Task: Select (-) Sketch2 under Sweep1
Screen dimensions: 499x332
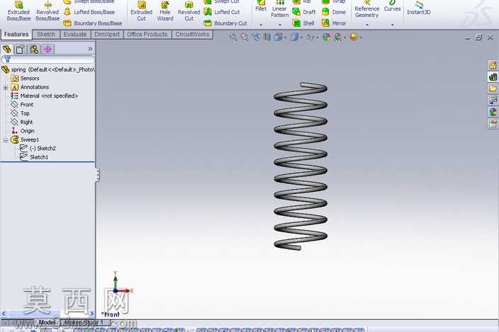Action: pyautogui.click(x=38, y=149)
